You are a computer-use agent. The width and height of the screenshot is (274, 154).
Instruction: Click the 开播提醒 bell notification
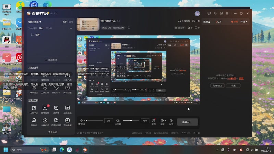pyautogui.click(x=184, y=21)
